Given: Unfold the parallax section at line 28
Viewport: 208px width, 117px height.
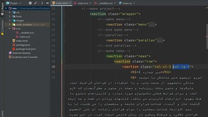Looking at the screenshot, I should click(x=64, y=40).
